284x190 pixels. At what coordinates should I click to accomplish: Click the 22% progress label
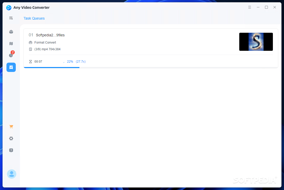[x=70, y=61]
